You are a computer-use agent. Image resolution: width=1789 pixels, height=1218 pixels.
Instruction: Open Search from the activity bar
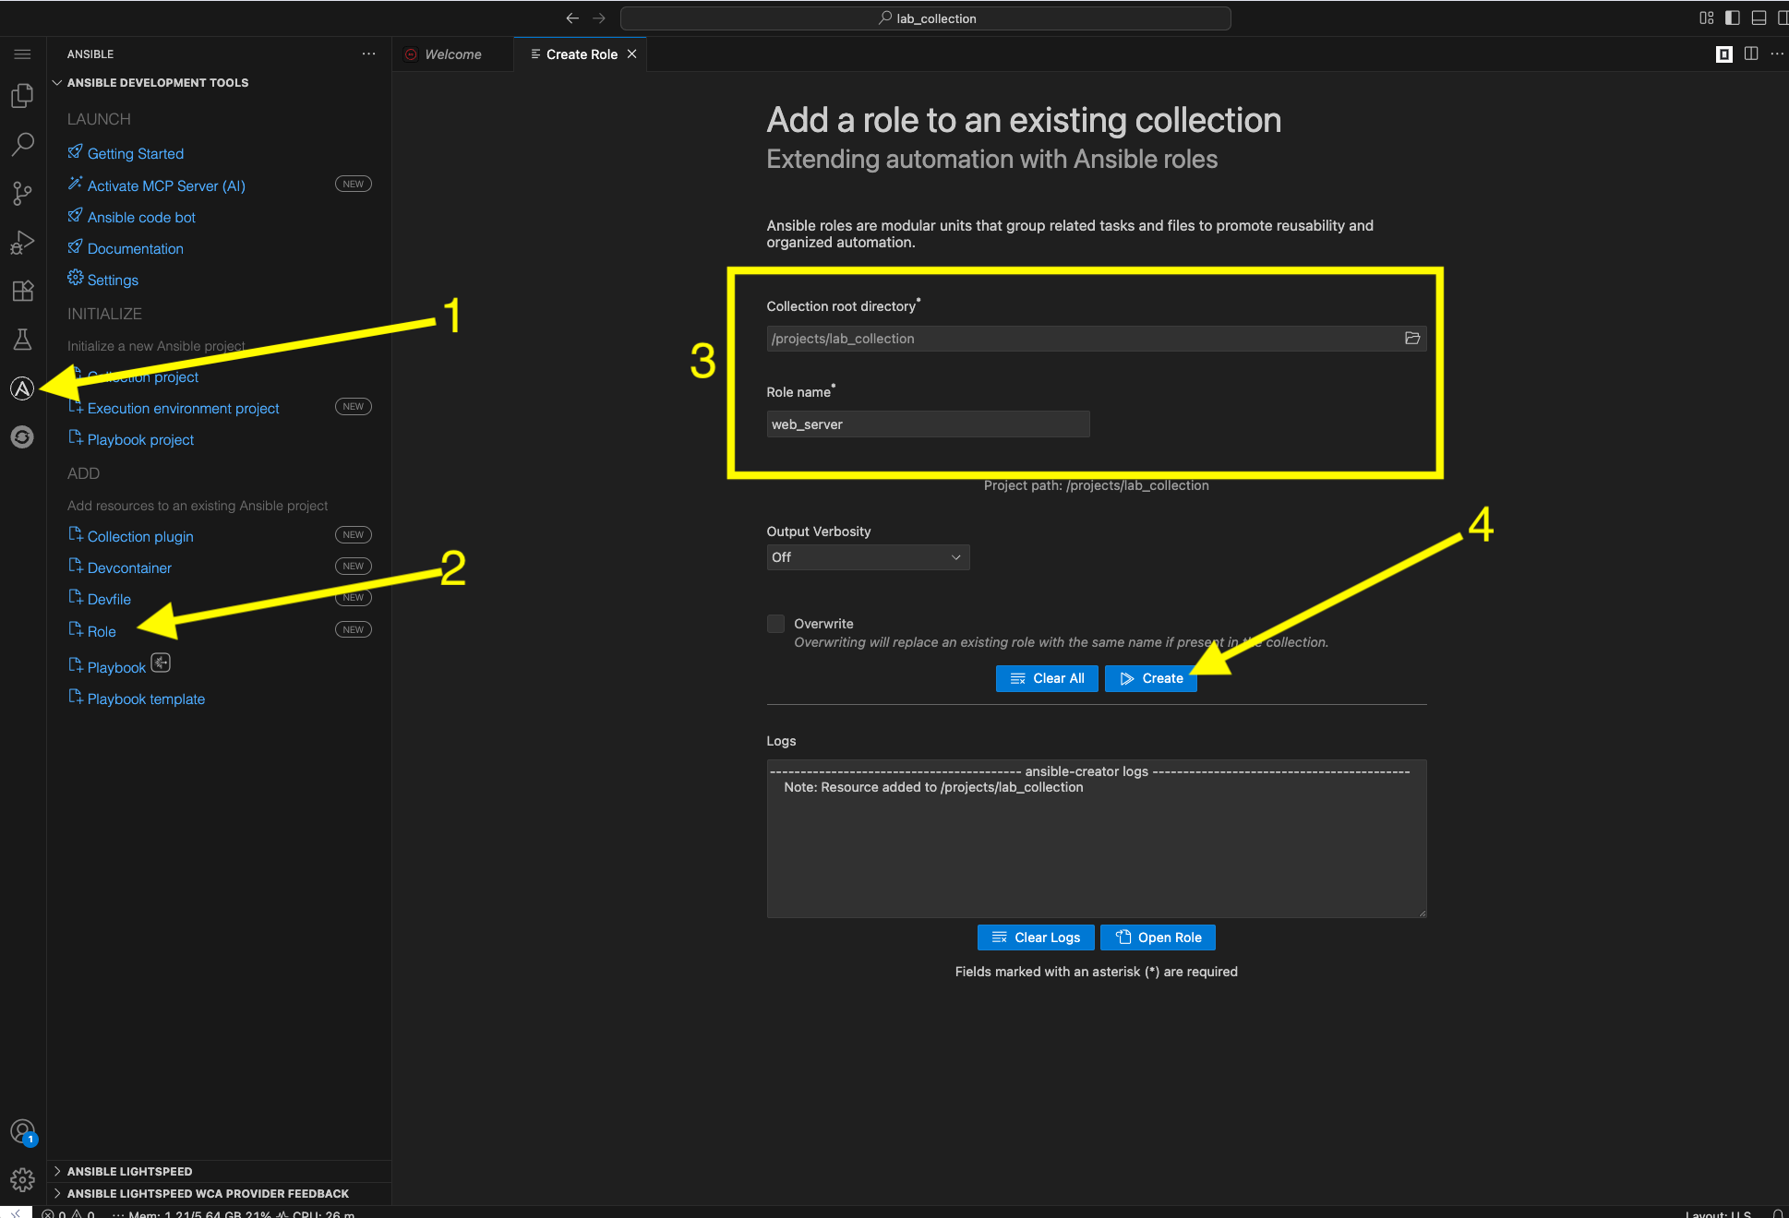[22, 144]
